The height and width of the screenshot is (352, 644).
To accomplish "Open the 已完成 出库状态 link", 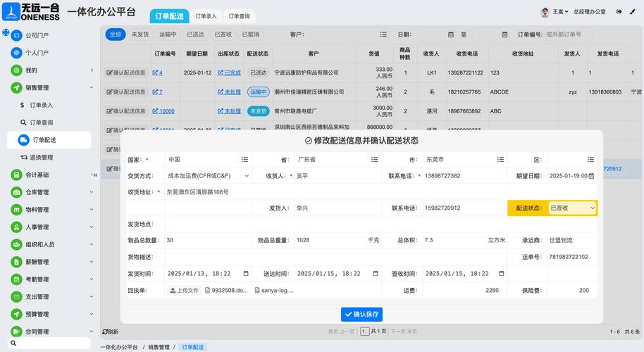I will coord(229,73).
